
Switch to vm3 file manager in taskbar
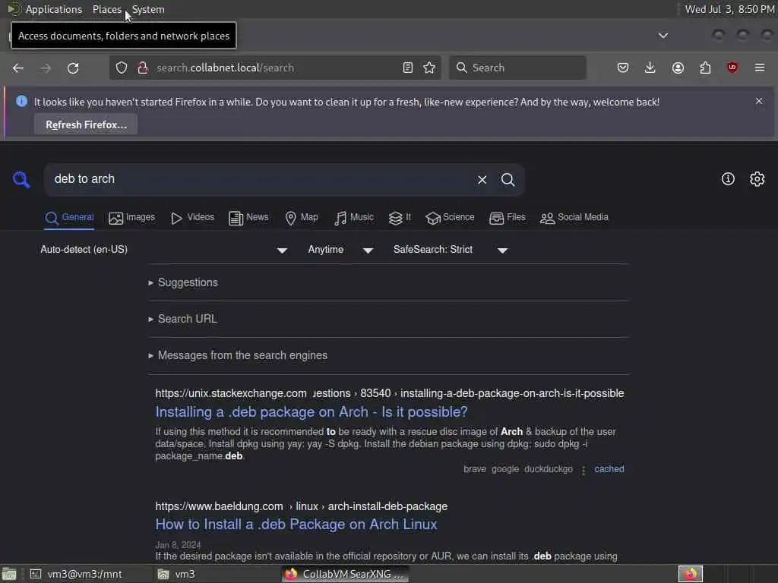pyautogui.click(x=176, y=574)
